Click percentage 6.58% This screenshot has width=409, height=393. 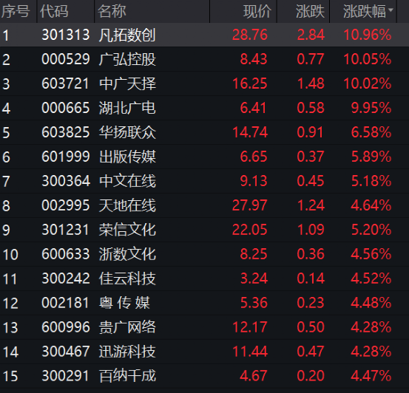(371, 132)
